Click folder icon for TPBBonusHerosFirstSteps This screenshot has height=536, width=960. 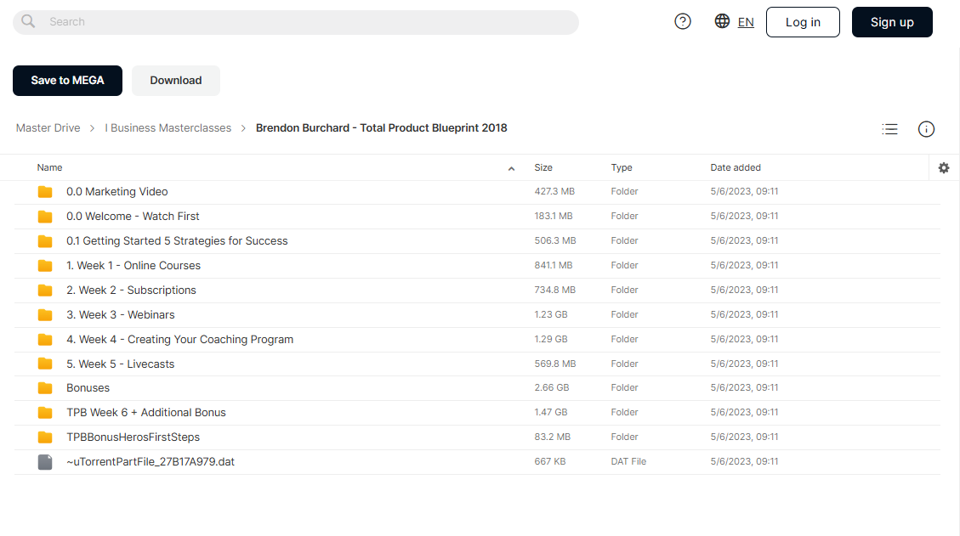pyautogui.click(x=45, y=437)
